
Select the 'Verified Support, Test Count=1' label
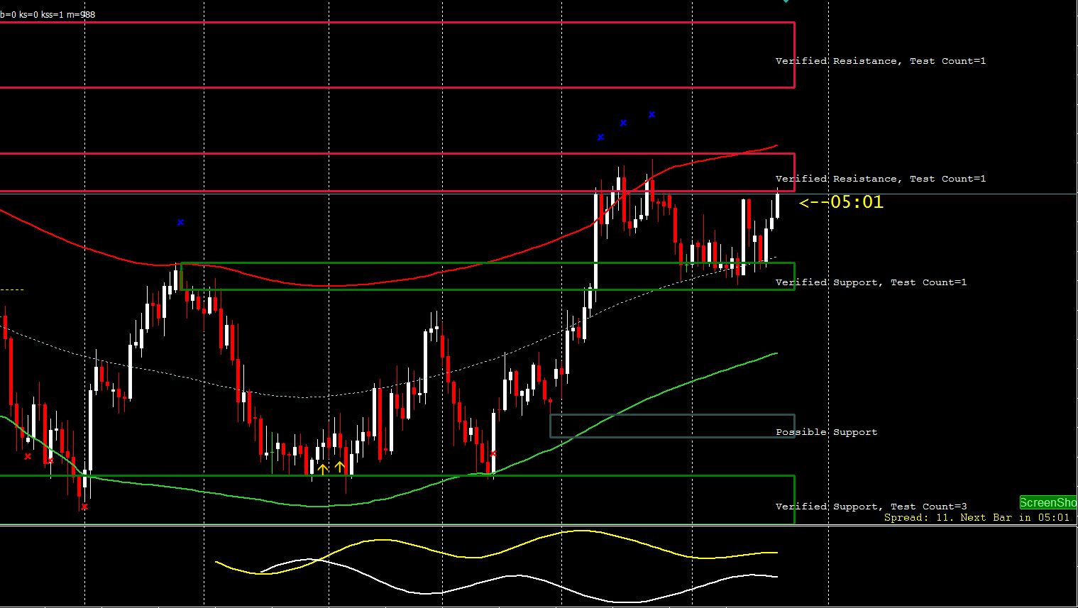click(871, 282)
